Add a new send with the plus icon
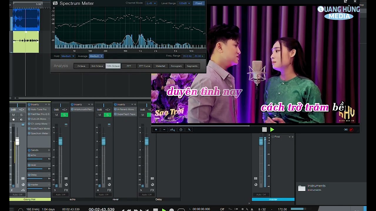The image size is (376, 211). click(49, 150)
